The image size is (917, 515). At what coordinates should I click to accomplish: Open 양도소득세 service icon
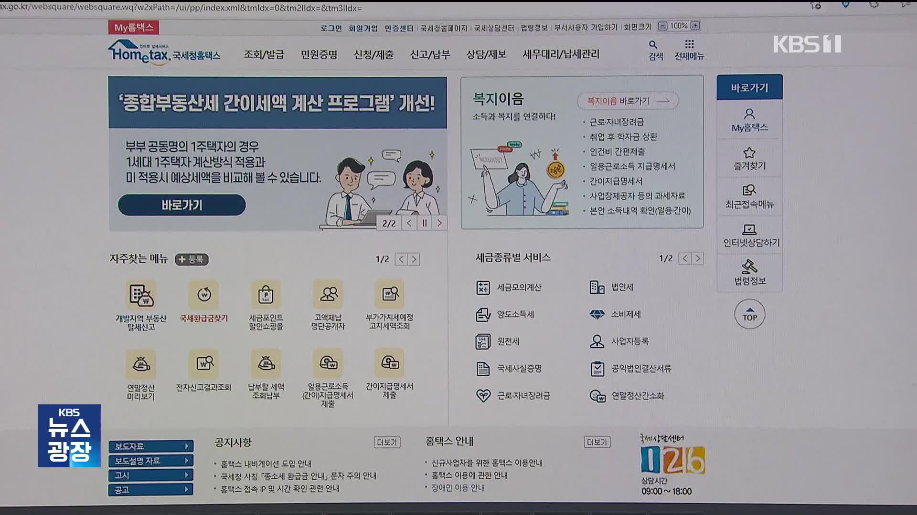coord(483,315)
